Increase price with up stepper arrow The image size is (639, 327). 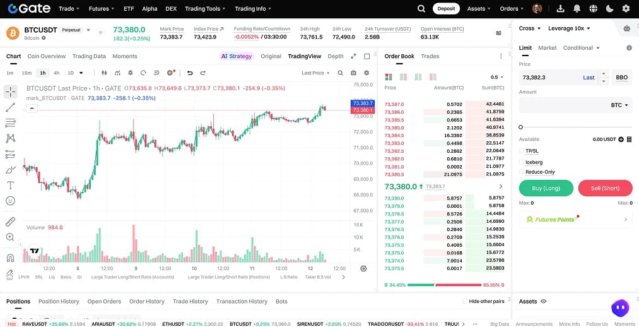(604, 74)
